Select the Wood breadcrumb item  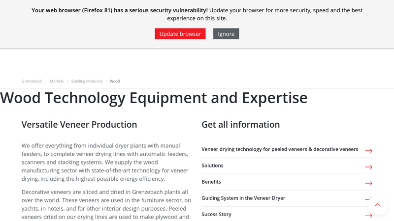point(115,81)
